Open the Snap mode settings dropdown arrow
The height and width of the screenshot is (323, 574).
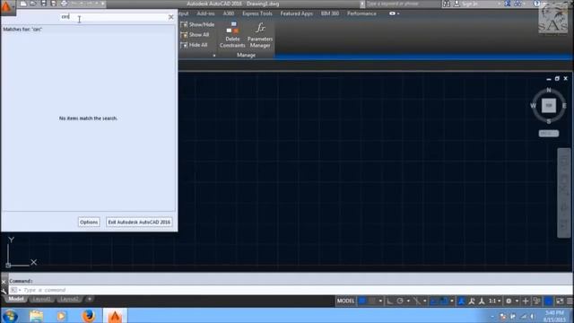point(380,301)
